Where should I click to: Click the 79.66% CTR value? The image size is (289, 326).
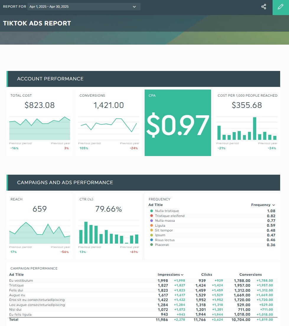click(x=109, y=209)
